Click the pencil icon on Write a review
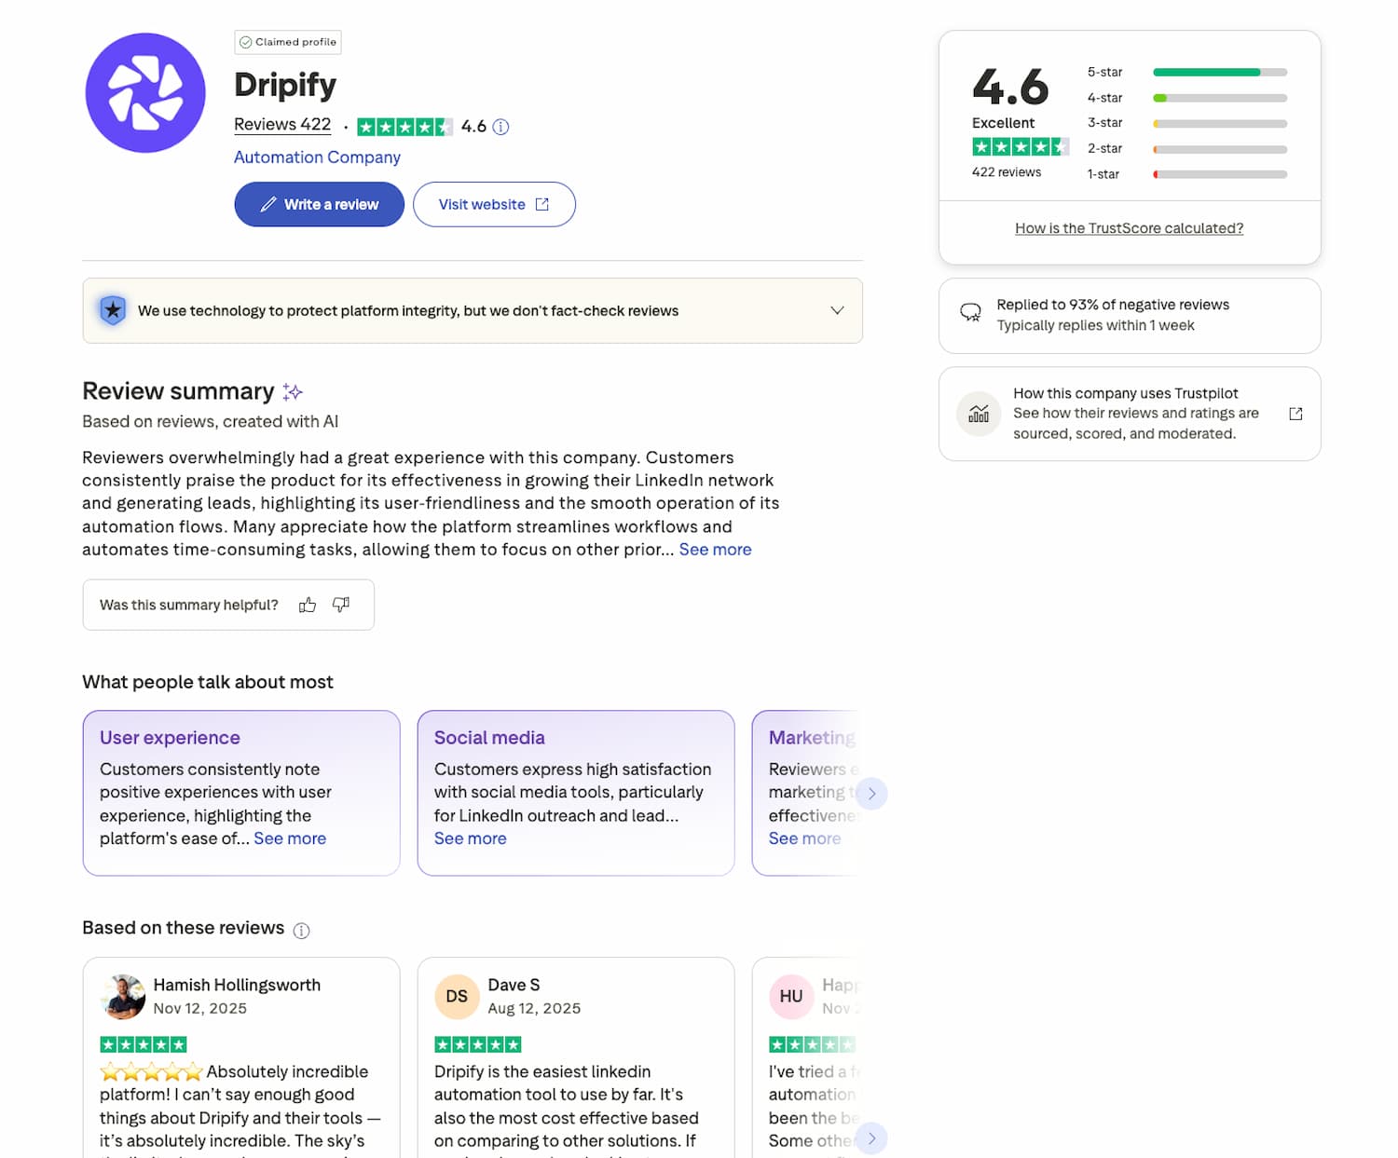 [269, 204]
